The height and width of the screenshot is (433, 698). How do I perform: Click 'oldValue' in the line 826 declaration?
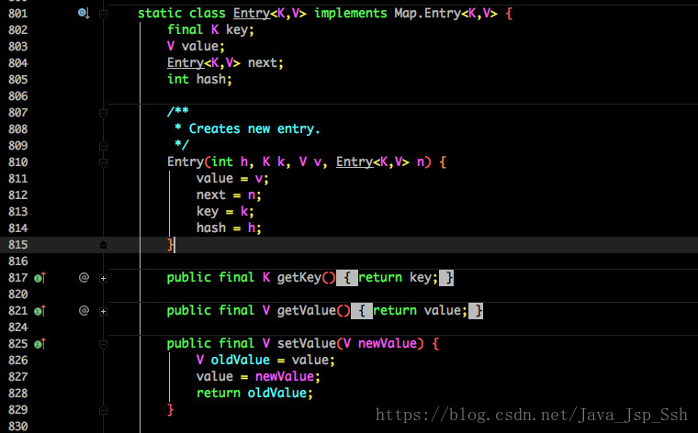click(240, 360)
